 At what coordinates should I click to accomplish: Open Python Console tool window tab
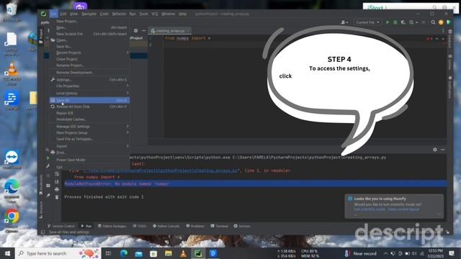[166, 226]
